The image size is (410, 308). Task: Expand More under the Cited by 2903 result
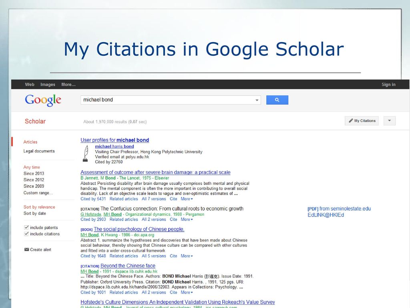[187, 219]
